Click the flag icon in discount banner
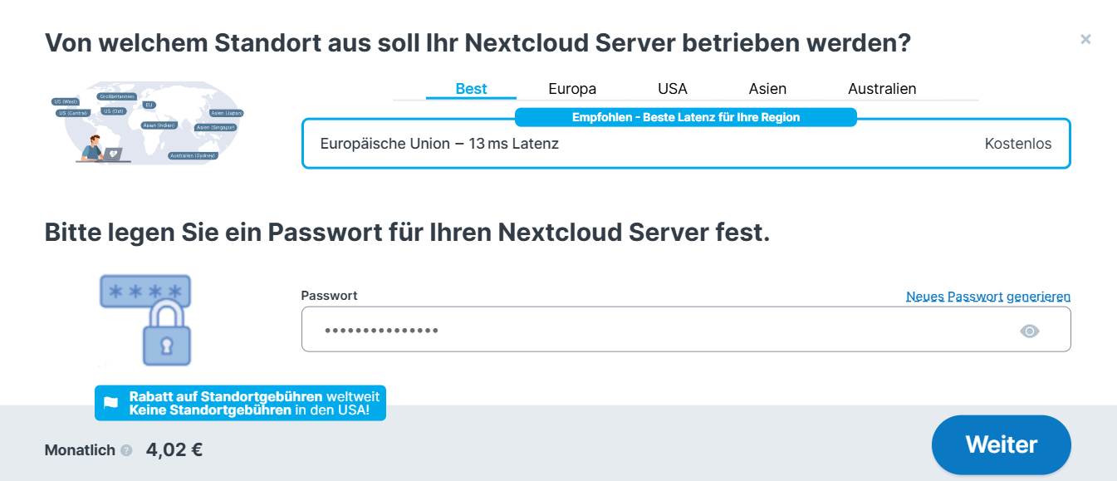This screenshot has height=481, width=1117. pyautogui.click(x=110, y=403)
